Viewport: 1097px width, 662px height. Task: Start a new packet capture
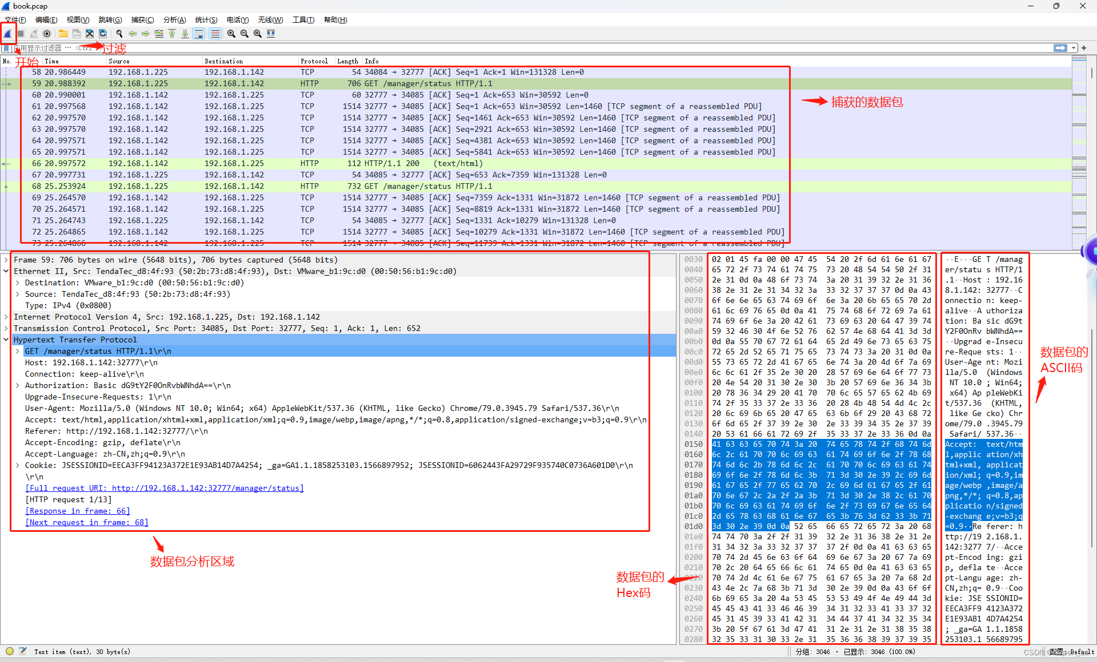[8, 34]
